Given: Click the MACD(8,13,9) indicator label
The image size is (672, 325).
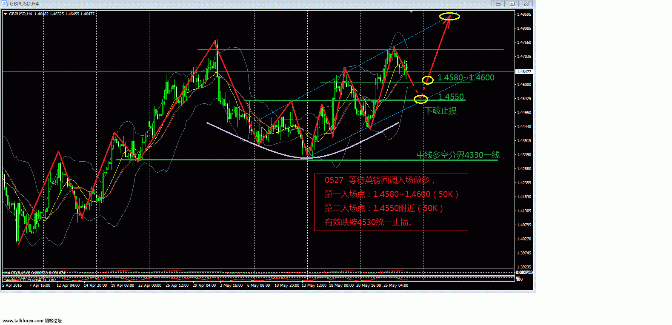Looking at the screenshot, I should [x=34, y=273].
